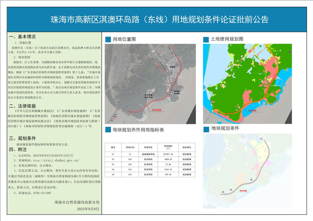Click the 用地位置图 section label
This screenshot has height=221, width=313.
(x=124, y=39)
